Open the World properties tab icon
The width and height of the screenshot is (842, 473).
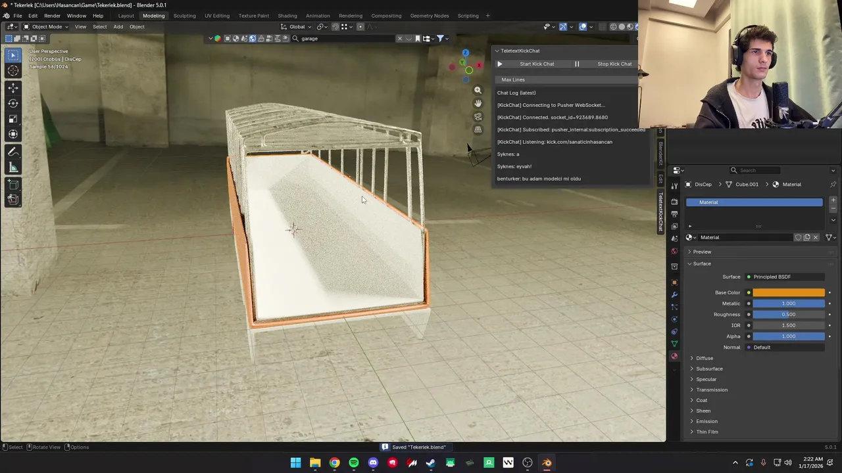pos(674,251)
